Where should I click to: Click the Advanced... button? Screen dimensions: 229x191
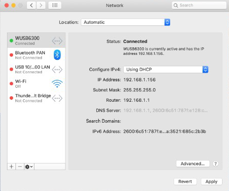(193, 164)
